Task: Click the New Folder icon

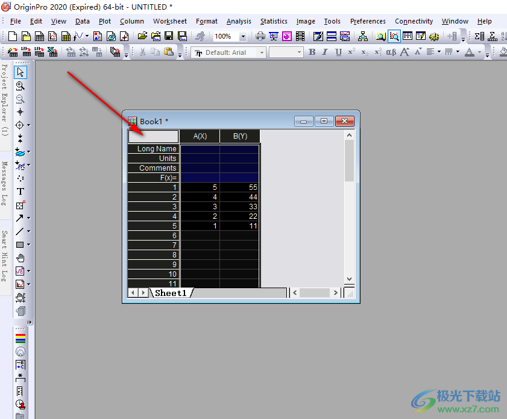Action: pyautogui.click(x=26, y=36)
